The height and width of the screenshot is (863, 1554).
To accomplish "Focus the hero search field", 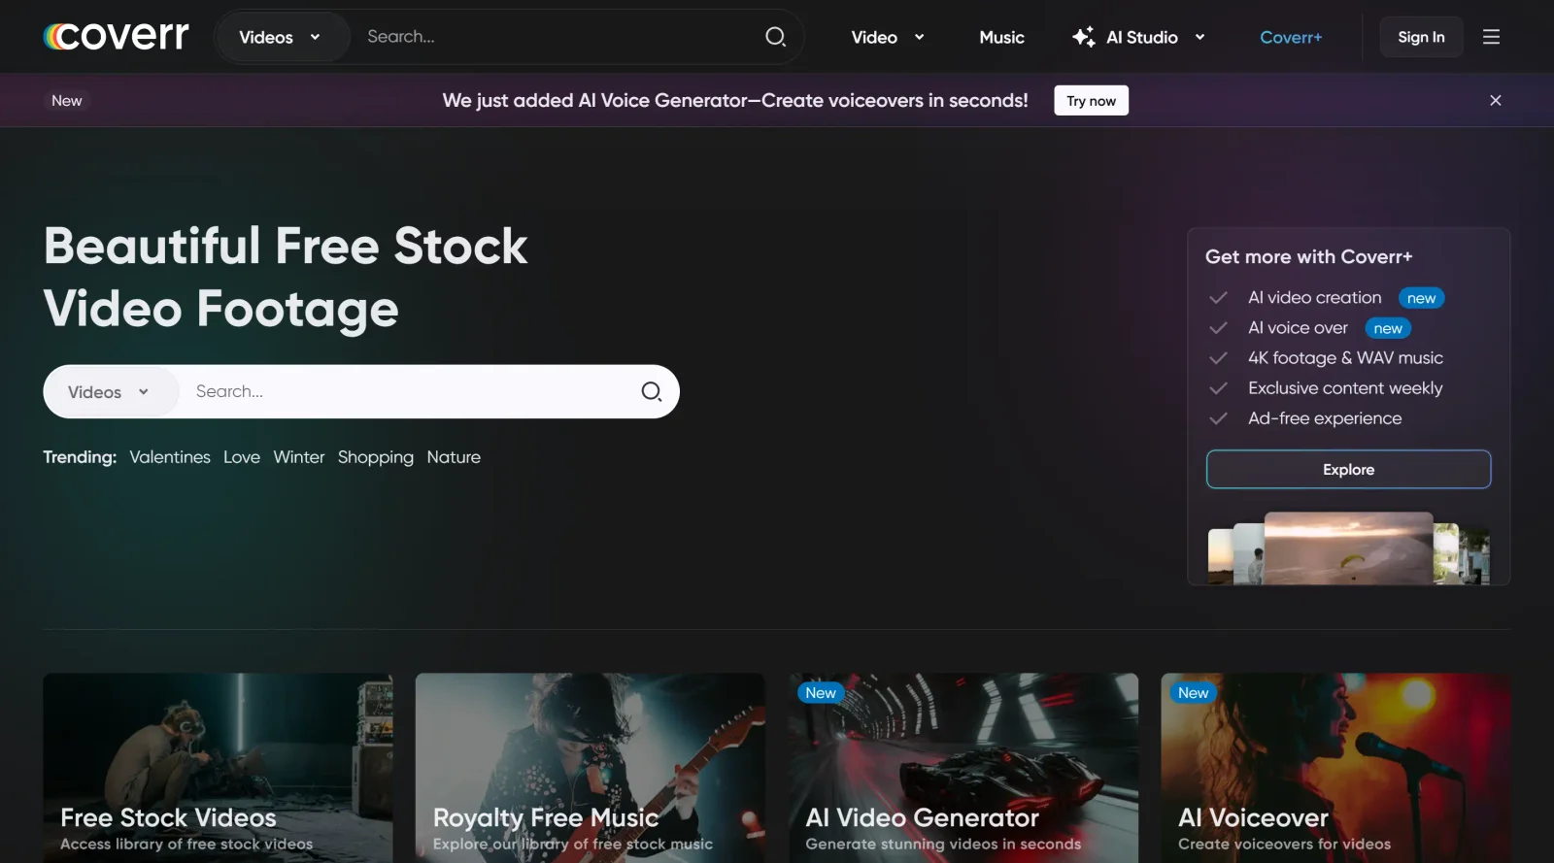I will pos(408,391).
